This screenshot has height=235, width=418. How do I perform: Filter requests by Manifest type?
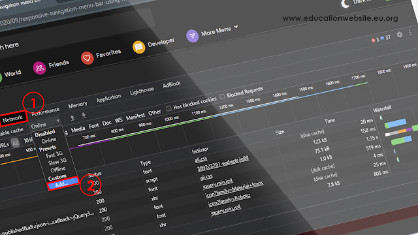pos(135,117)
